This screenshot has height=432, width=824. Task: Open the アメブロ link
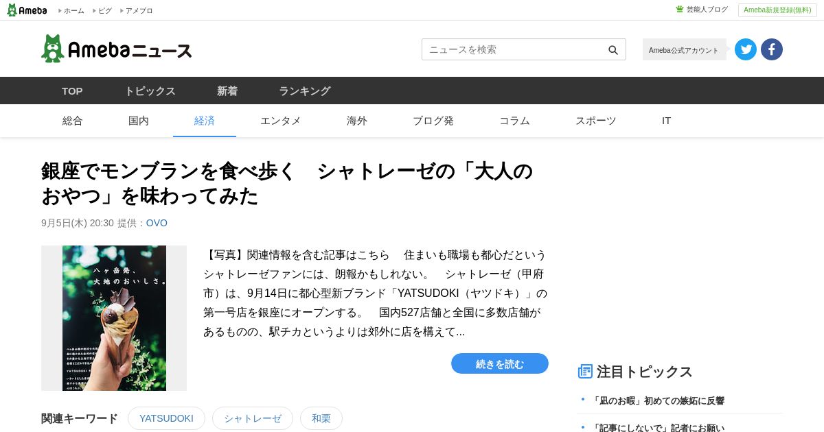click(x=139, y=11)
